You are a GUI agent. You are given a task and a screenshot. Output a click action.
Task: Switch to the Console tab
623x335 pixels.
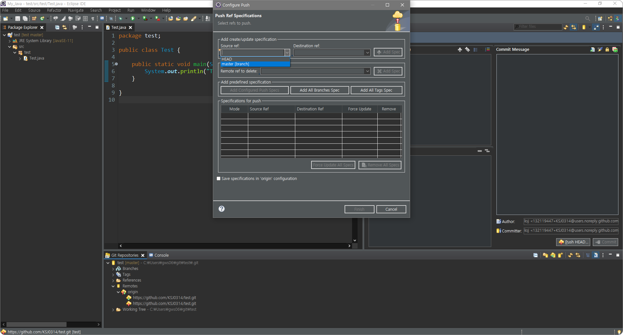click(159, 255)
